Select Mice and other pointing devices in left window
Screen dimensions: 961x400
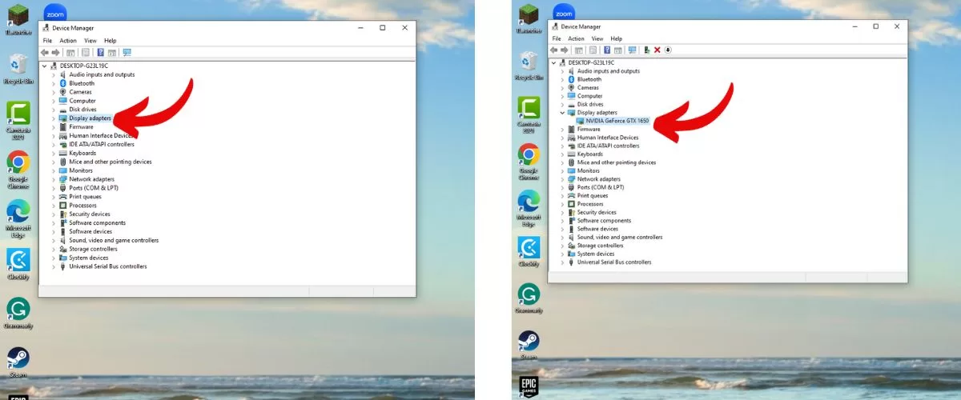point(105,162)
